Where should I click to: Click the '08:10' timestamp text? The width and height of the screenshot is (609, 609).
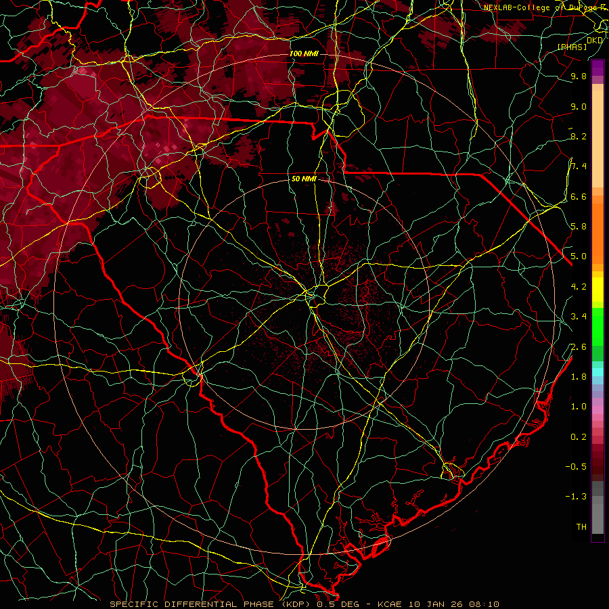point(484,604)
